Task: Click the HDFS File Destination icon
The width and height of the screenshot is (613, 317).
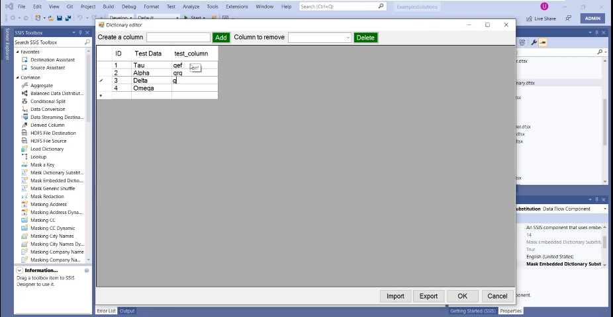Action: point(24,133)
